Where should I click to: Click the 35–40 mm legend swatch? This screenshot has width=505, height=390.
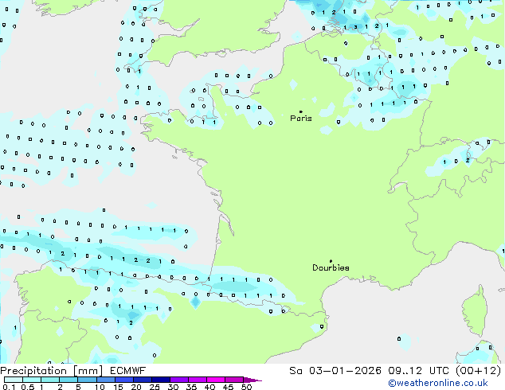point(197,380)
